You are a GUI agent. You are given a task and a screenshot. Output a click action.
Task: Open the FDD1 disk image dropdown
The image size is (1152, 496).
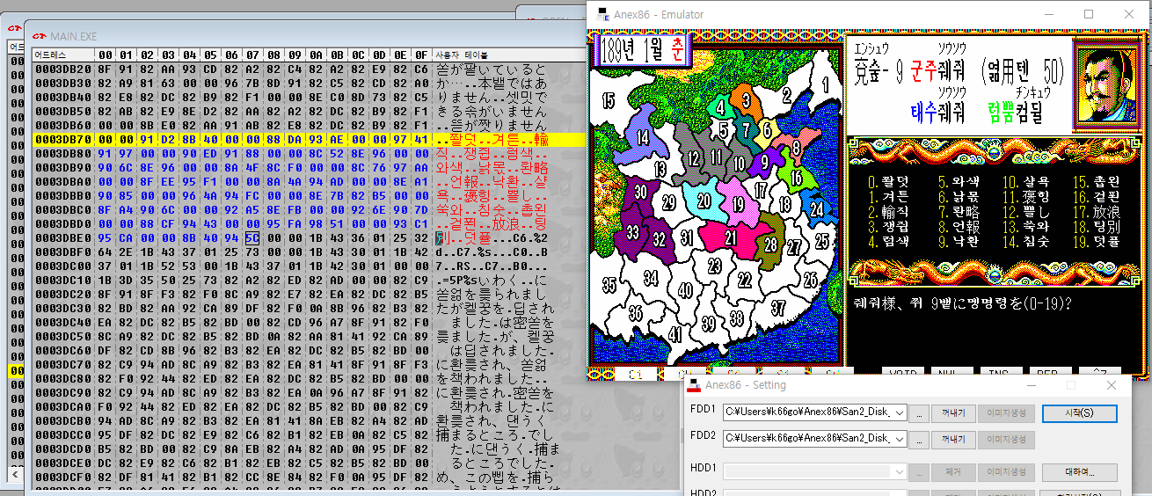coord(898,413)
